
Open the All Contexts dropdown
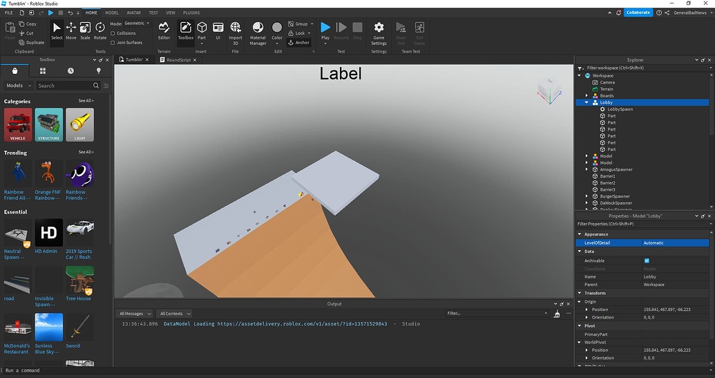point(174,314)
